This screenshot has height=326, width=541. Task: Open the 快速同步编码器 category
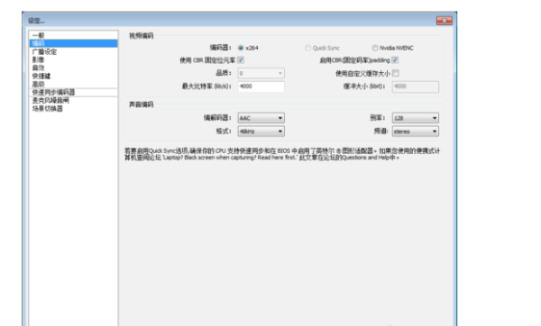(x=73, y=93)
